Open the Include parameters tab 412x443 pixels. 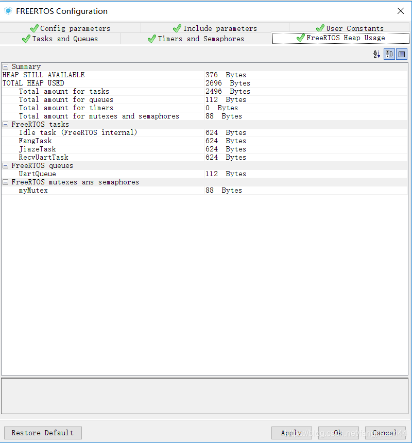tap(215, 28)
